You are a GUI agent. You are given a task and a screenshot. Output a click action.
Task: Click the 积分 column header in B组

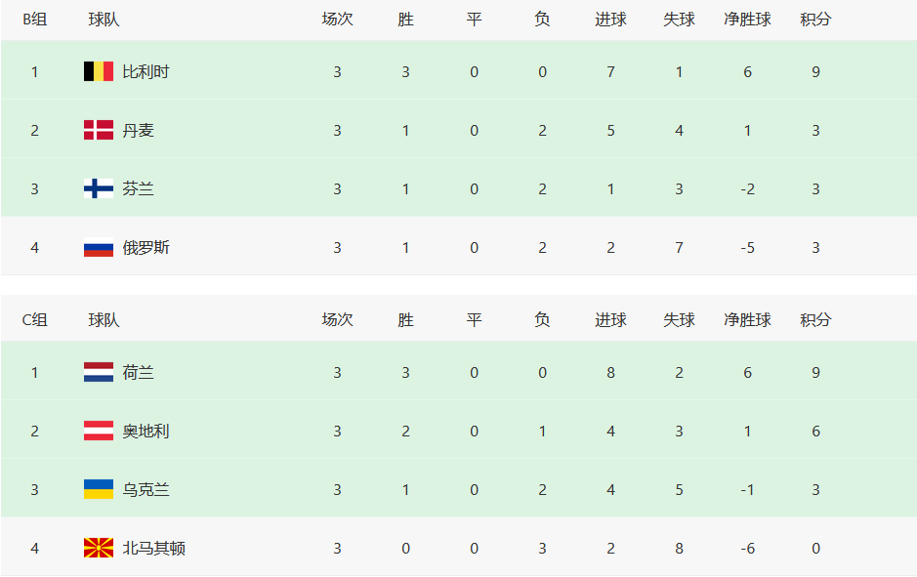[815, 20]
